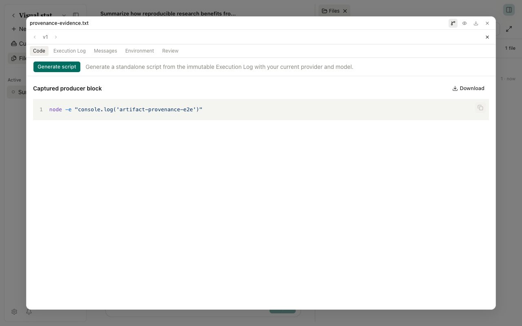This screenshot has width=522, height=326.
Task: Open the Execution Log tab
Action: click(x=70, y=51)
